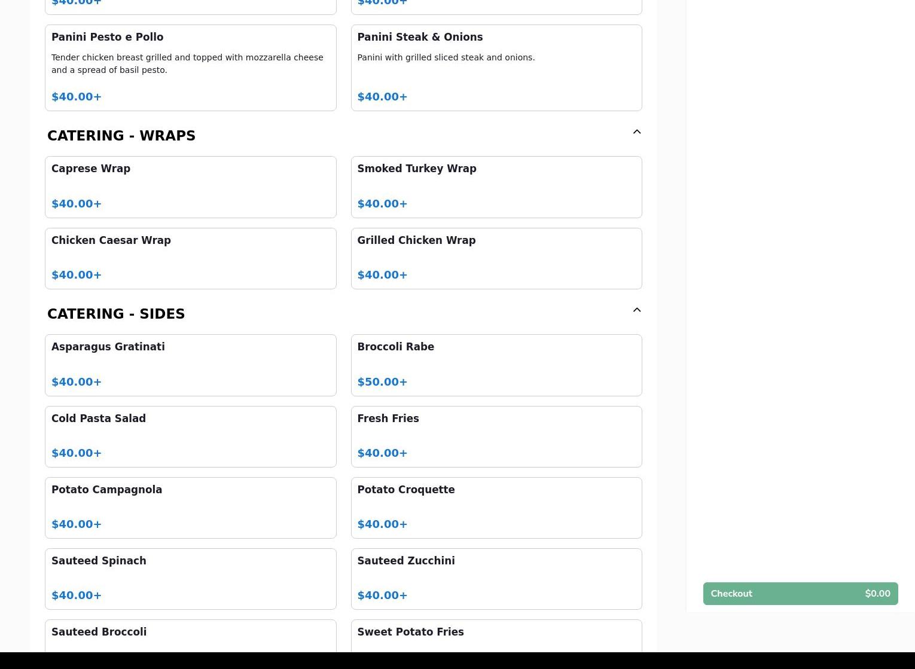Click the $40.00+ price under Chicken Caesar Wrap

(77, 274)
